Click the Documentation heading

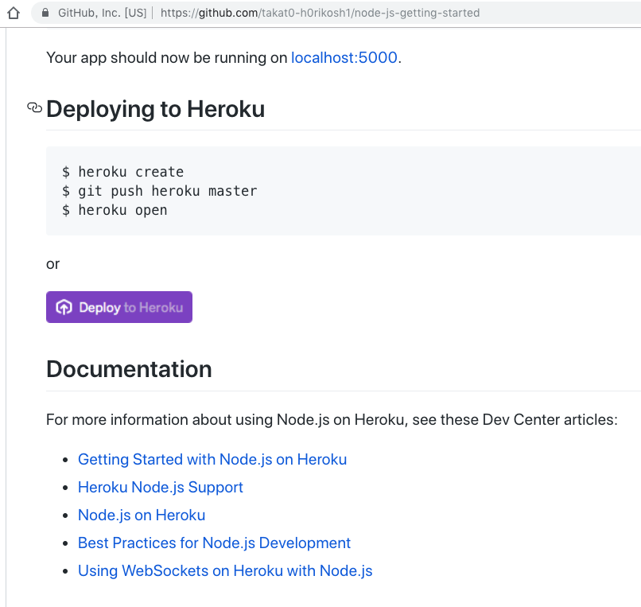[x=129, y=369]
